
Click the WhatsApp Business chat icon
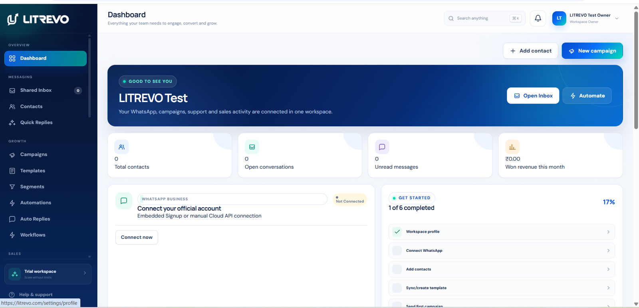(x=124, y=201)
